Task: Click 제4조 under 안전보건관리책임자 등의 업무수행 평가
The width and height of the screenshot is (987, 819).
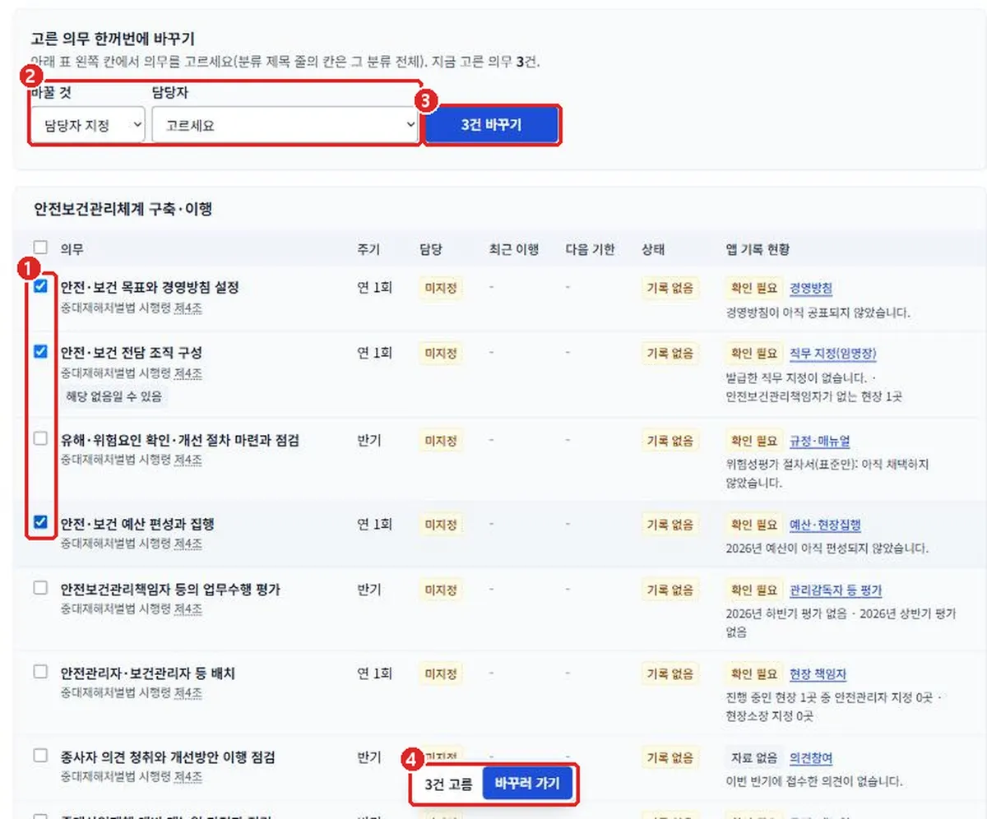Action: point(188,609)
